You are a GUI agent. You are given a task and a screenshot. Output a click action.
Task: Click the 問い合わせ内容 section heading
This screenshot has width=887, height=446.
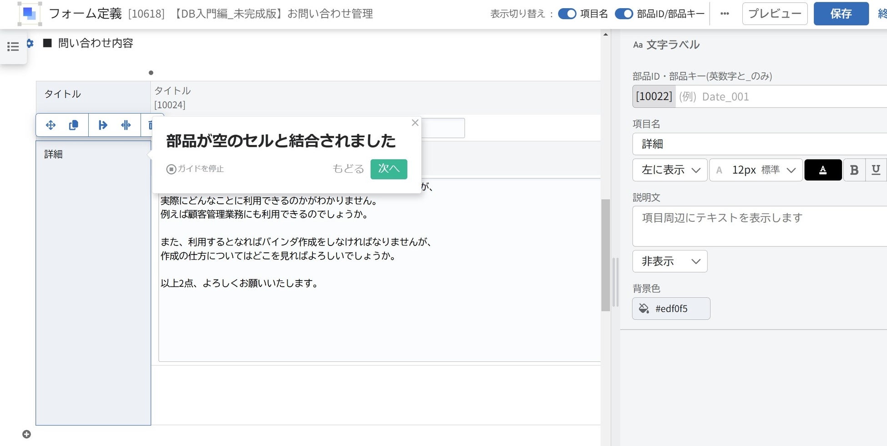[x=96, y=43]
